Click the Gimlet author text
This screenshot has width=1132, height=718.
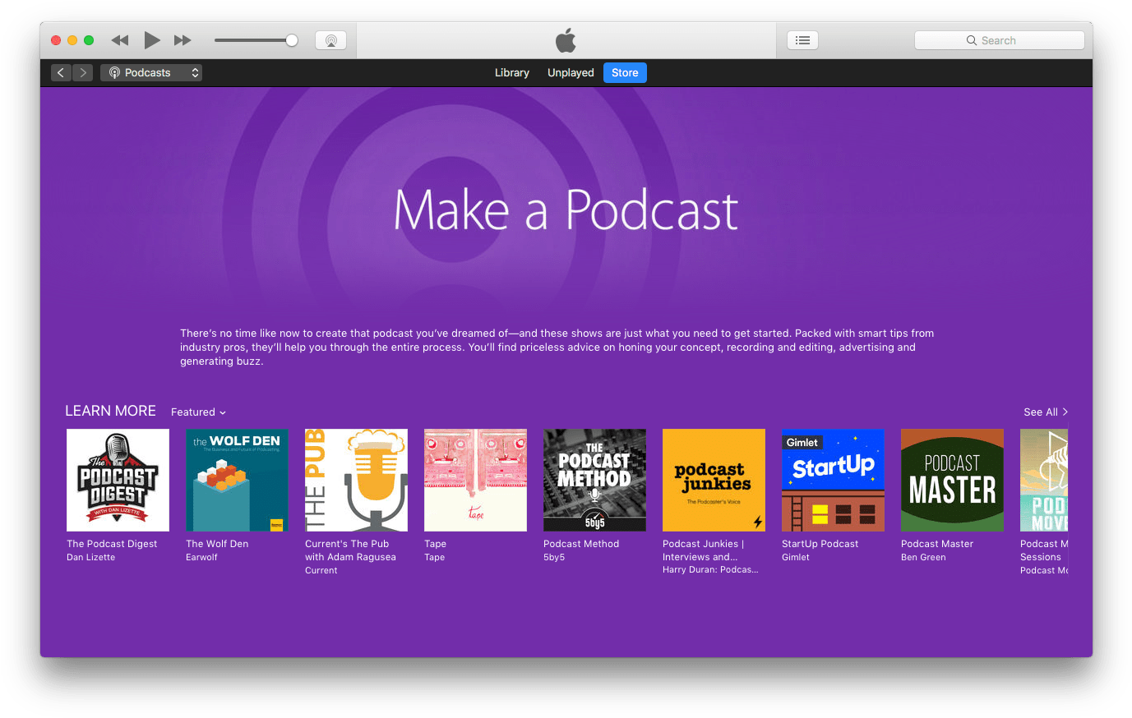click(x=796, y=557)
